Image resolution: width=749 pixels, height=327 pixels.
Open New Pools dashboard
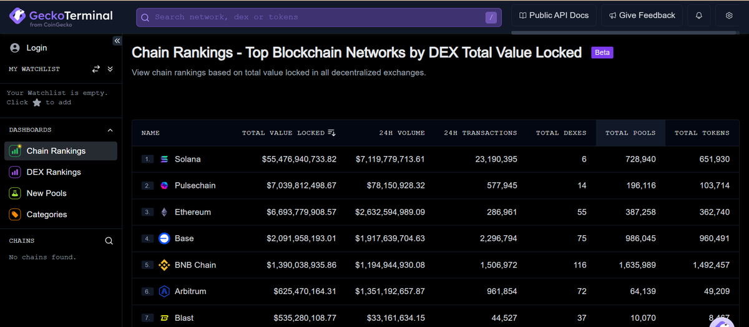61,193
